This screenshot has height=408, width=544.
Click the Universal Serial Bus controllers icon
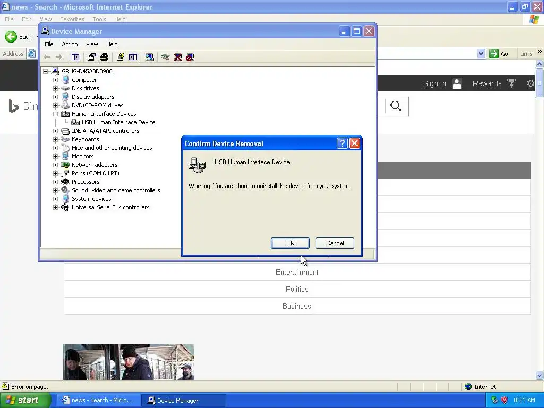[x=65, y=208]
